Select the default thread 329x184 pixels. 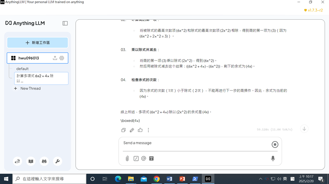pos(22,69)
